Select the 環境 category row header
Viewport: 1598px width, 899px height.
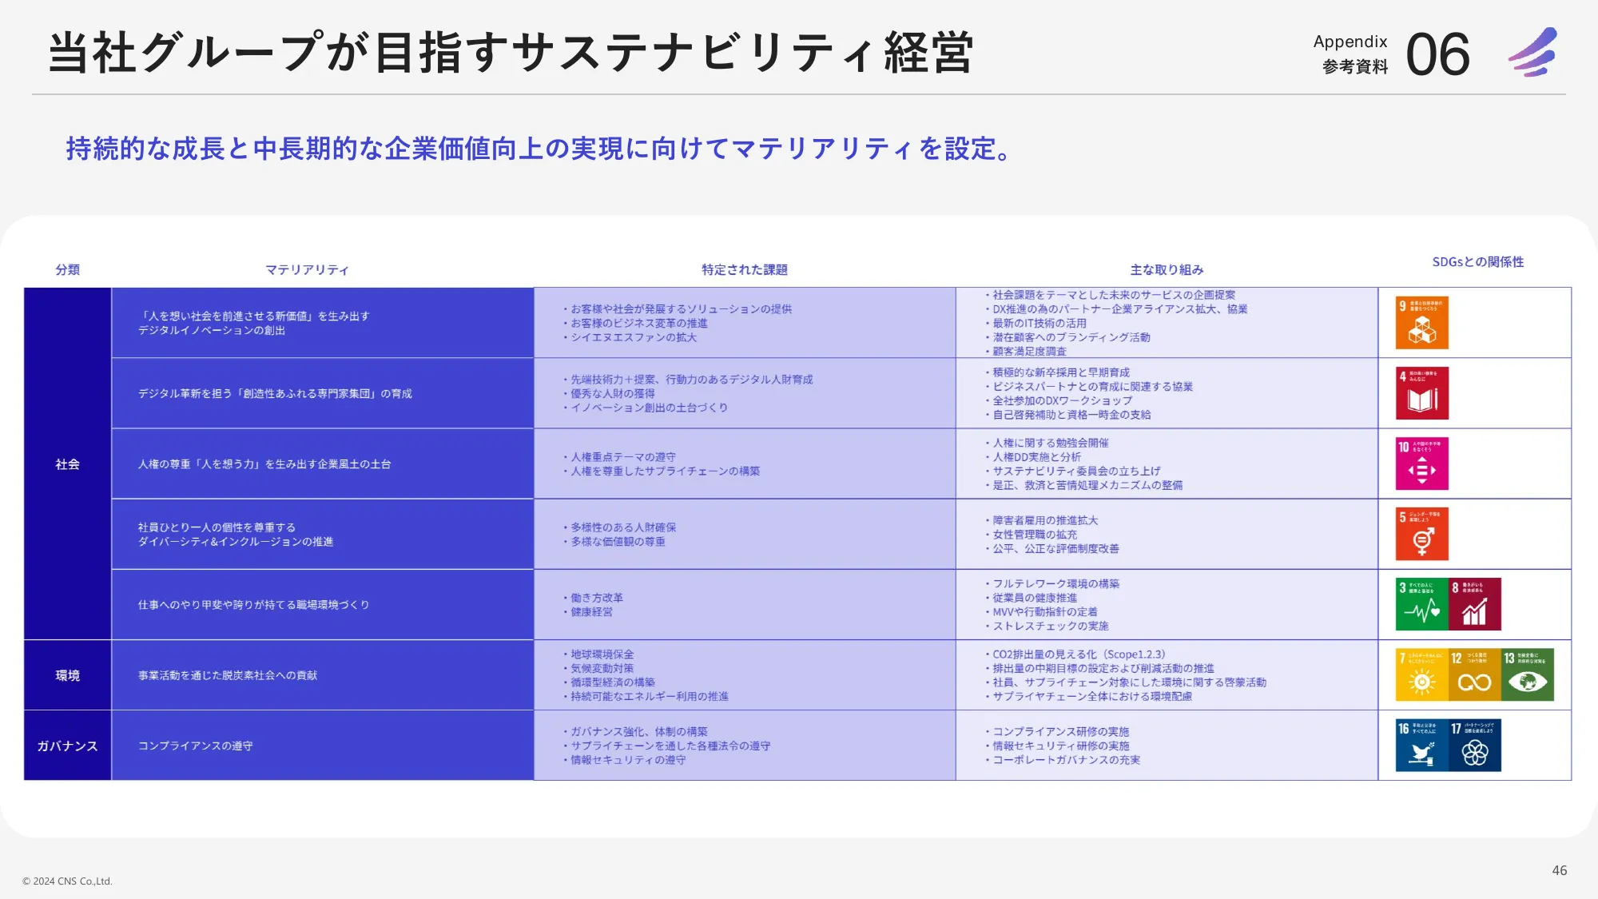pos(66,674)
